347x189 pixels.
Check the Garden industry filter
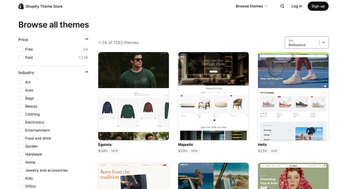point(21,146)
